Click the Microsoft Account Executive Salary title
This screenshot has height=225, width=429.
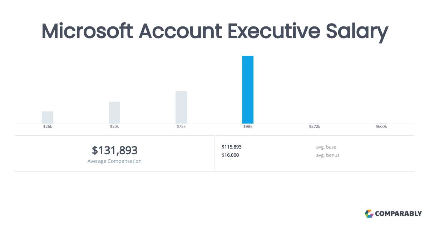(x=214, y=31)
